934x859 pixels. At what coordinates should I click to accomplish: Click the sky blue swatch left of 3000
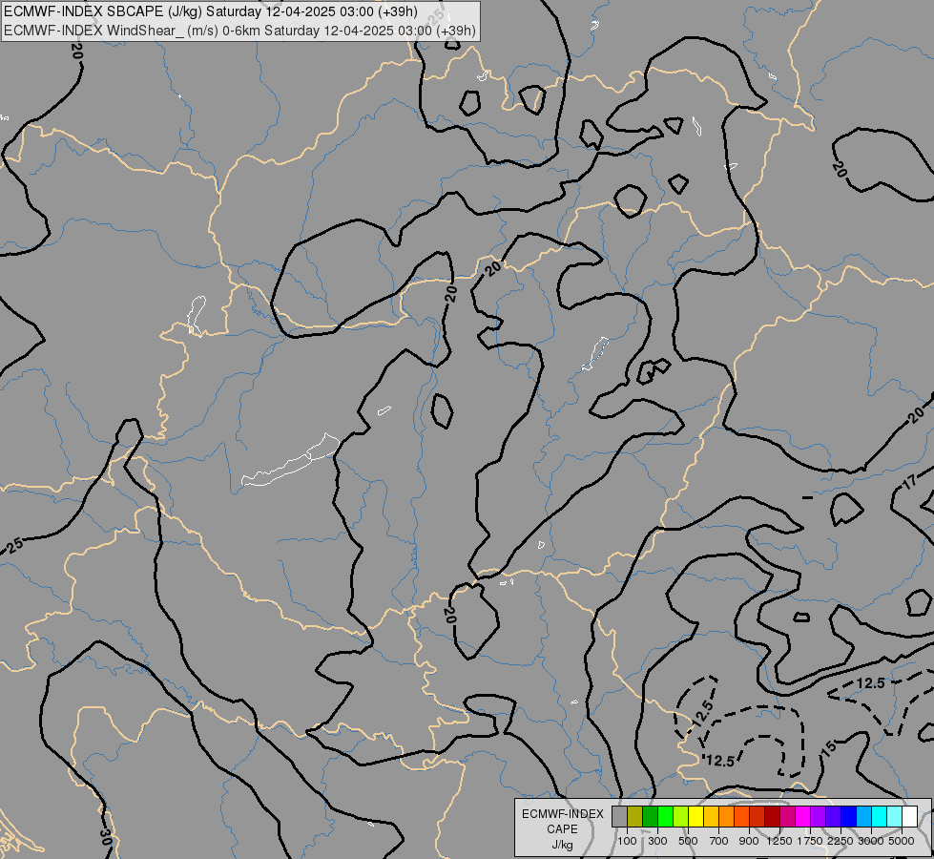pyautogui.click(x=863, y=816)
